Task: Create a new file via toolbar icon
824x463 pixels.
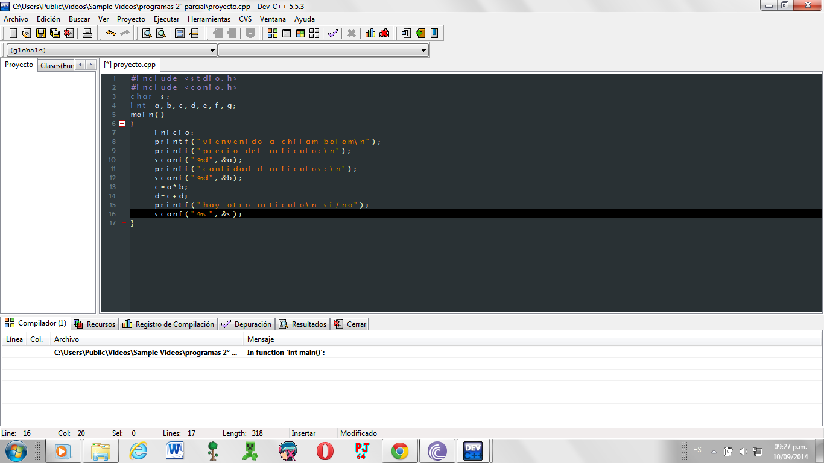Action: coord(13,33)
